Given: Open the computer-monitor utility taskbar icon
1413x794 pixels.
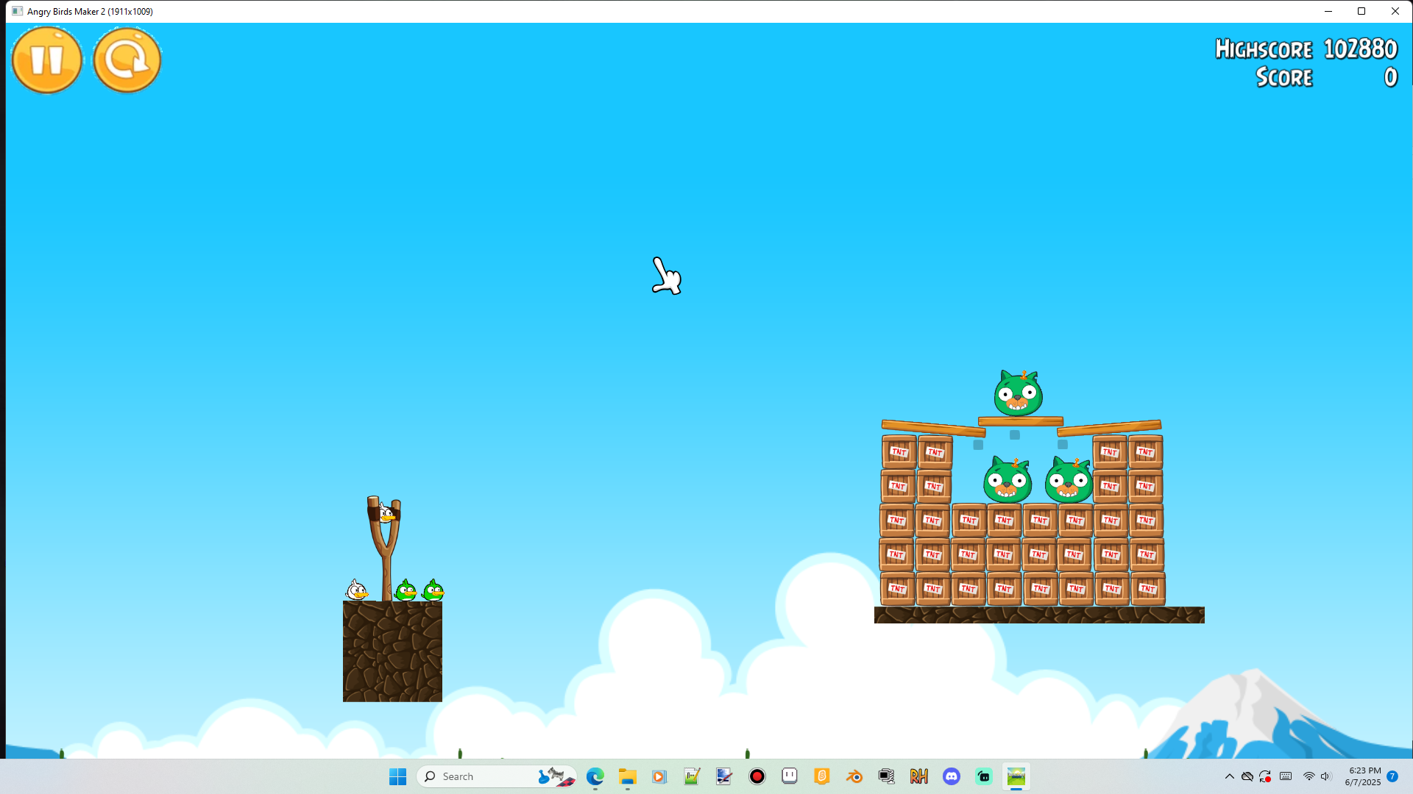Looking at the screenshot, I should point(887,776).
